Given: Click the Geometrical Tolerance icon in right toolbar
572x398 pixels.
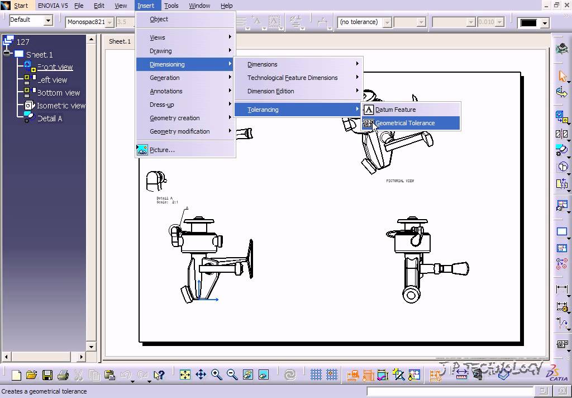Looking at the screenshot, I should [x=562, y=344].
